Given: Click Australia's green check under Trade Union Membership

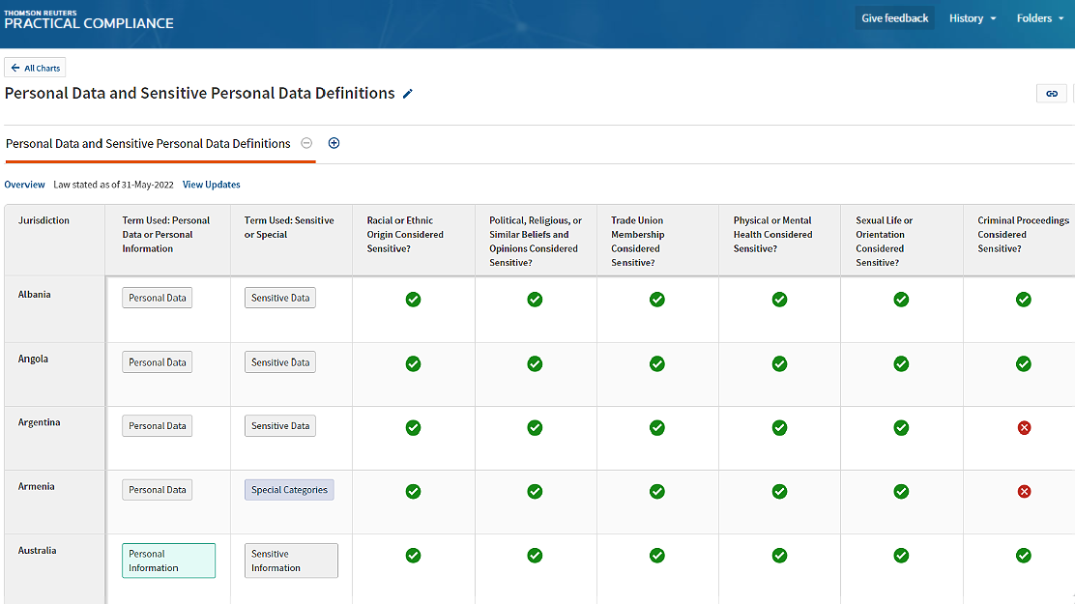Looking at the screenshot, I should click(657, 555).
